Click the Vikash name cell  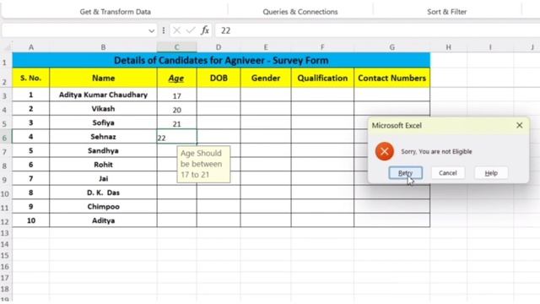click(103, 109)
